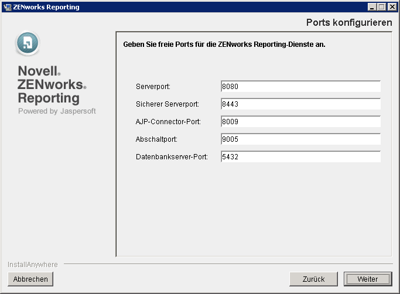400x294 pixels.
Task: Minimize the ZENworks Reporting window
Action: (372, 7)
